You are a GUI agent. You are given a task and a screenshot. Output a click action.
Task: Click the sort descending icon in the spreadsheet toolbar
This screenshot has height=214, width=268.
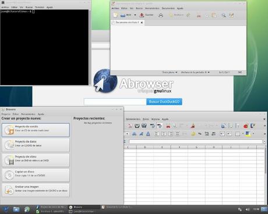tap(237, 126)
